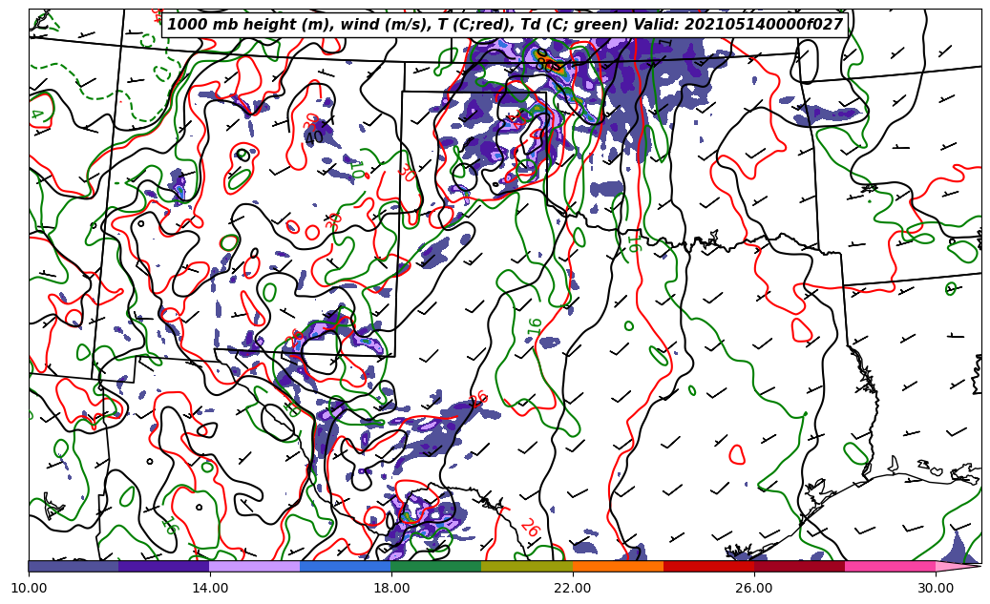
Task: Click the 22.00 colorbar tick label
Action: coord(573,589)
